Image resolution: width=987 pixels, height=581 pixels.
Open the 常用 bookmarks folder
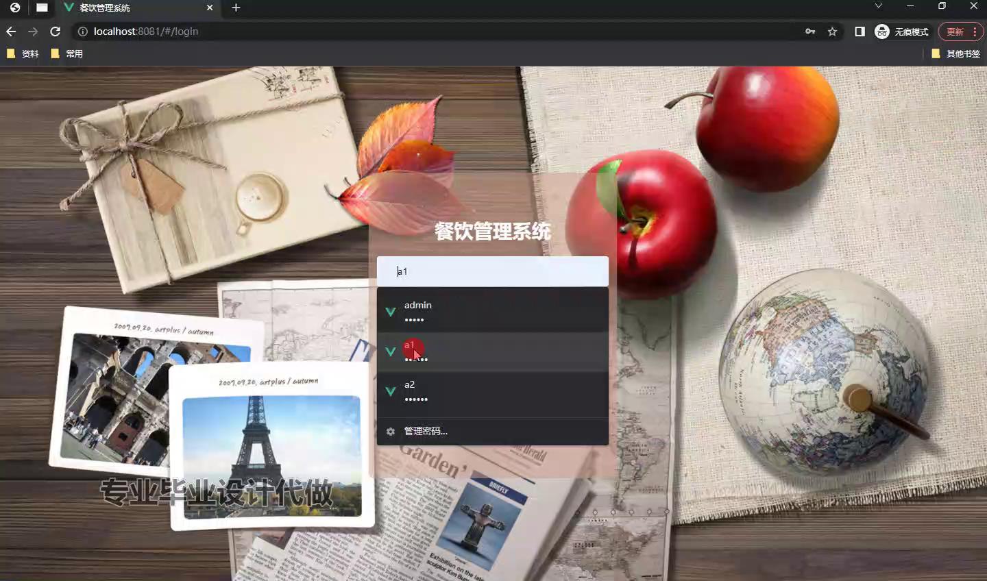point(66,53)
